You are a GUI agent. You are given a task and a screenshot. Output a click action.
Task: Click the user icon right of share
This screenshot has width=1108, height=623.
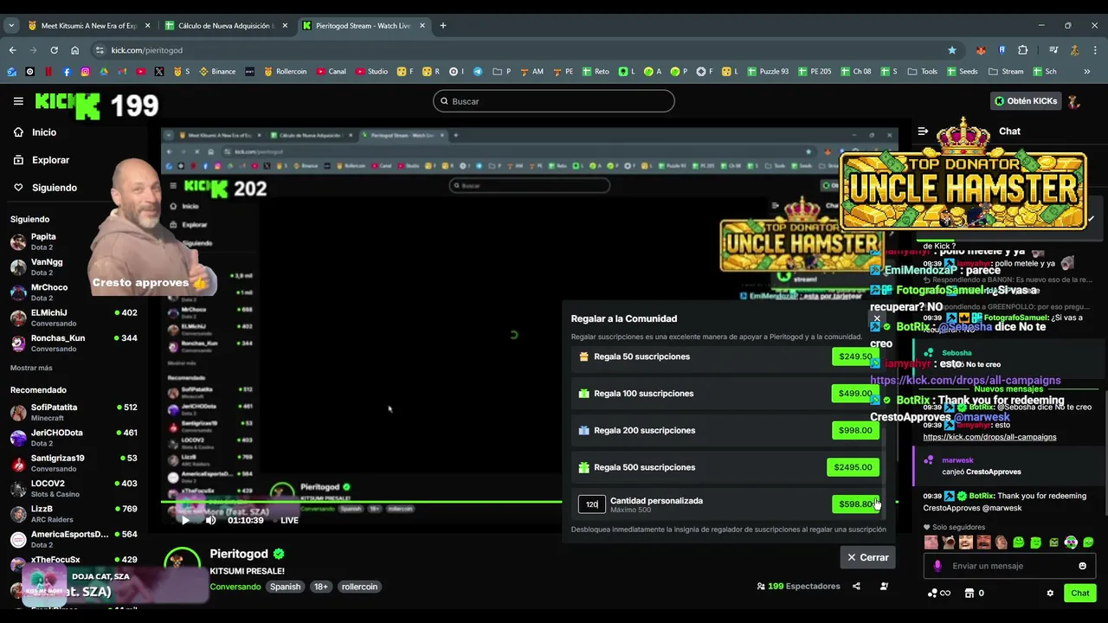[x=884, y=586]
